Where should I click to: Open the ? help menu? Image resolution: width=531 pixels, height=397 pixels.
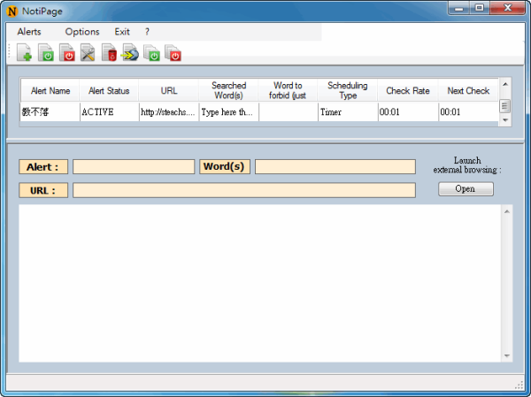coord(147,32)
